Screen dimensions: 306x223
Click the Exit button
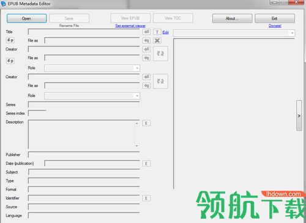(x=275, y=18)
